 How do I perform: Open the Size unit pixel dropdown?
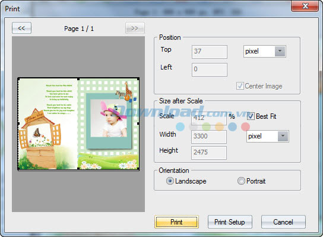(x=268, y=136)
